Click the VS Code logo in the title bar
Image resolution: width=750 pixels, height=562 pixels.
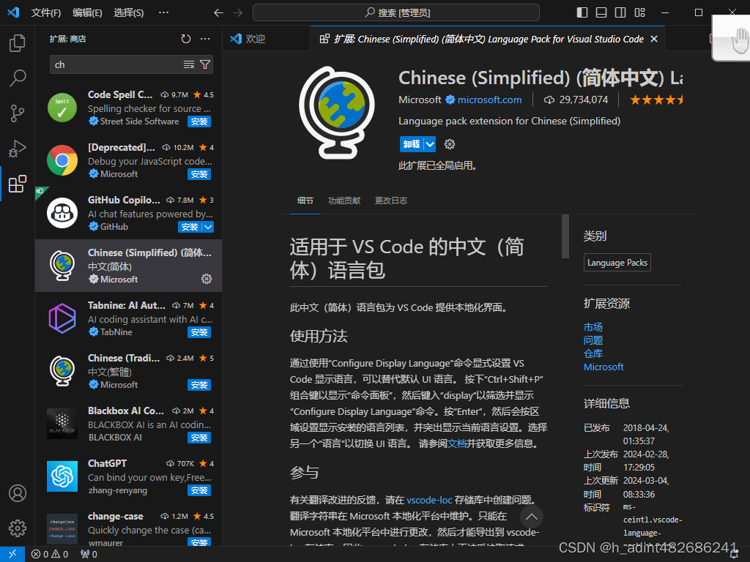coord(13,12)
